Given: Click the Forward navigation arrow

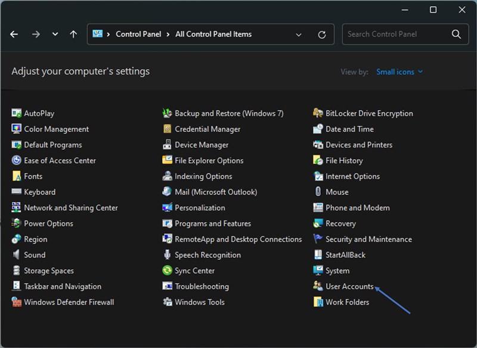Looking at the screenshot, I should pyautogui.click(x=36, y=35).
